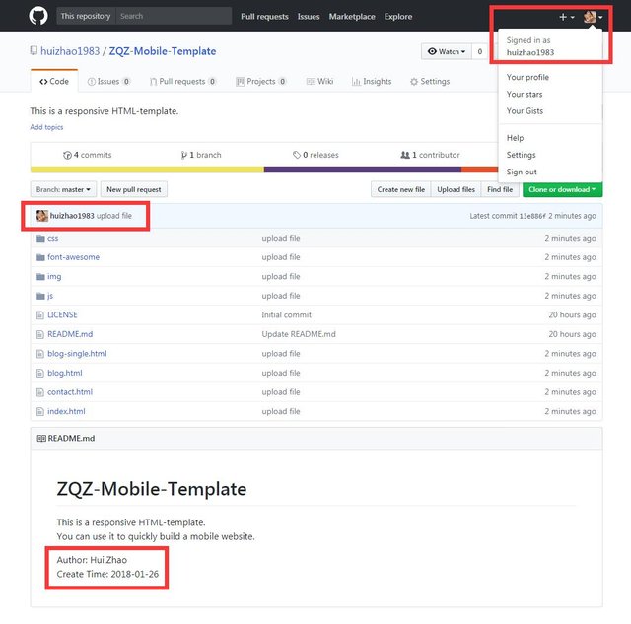The image size is (631, 624).
Task: Click Find file button
Action: (500, 189)
